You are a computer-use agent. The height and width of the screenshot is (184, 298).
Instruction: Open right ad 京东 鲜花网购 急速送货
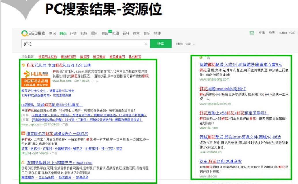tap(220, 161)
